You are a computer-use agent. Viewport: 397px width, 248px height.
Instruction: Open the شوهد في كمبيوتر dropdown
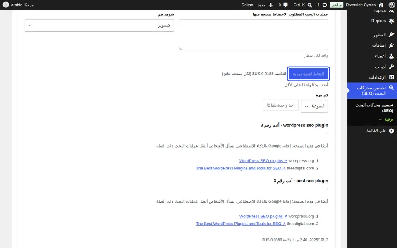[99, 25]
